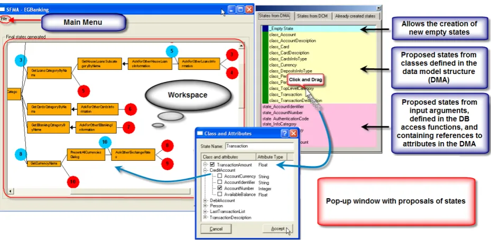
Task: Click the help question mark in Class and Attributes
Action: point(284,133)
